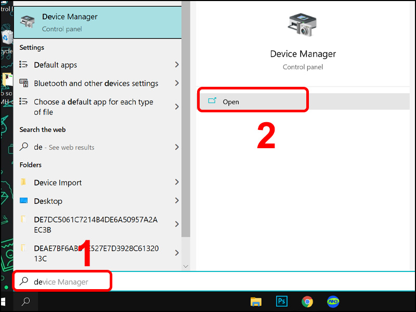Open File Explorer from the taskbar
This screenshot has width=416, height=312.
click(x=256, y=301)
